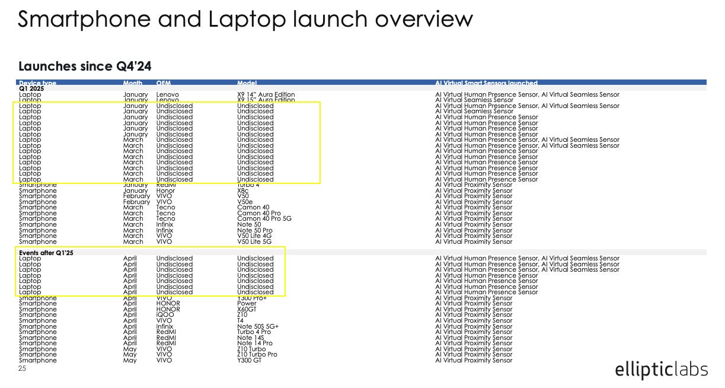This screenshot has height=388, width=725.
Task: Click the ellipticlabs logo text
Action: 662,370
